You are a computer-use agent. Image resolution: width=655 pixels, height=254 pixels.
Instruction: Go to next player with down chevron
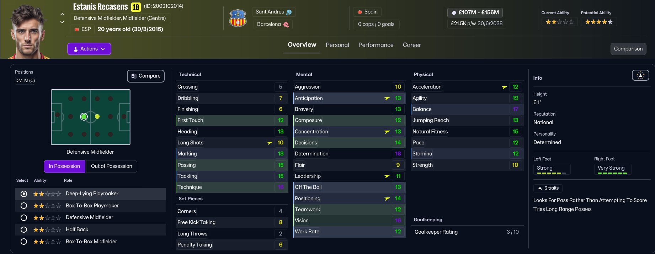[x=62, y=22]
